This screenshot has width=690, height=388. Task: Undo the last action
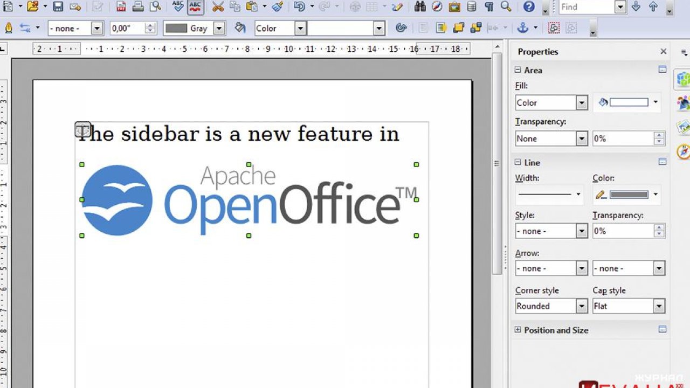[299, 6]
